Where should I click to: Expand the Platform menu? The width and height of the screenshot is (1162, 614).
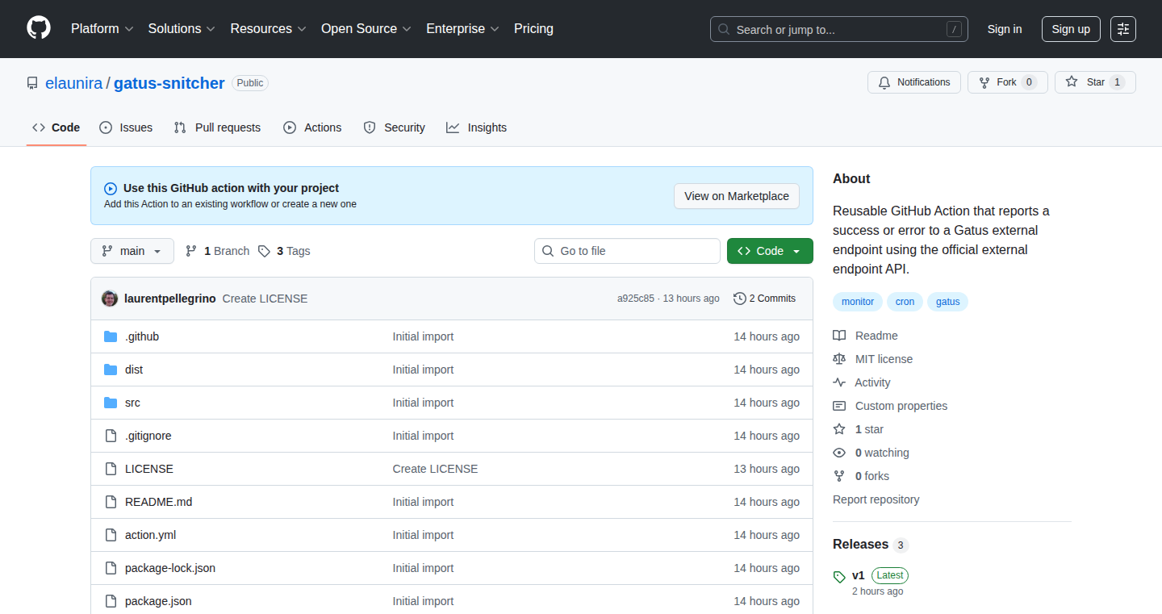tap(102, 28)
